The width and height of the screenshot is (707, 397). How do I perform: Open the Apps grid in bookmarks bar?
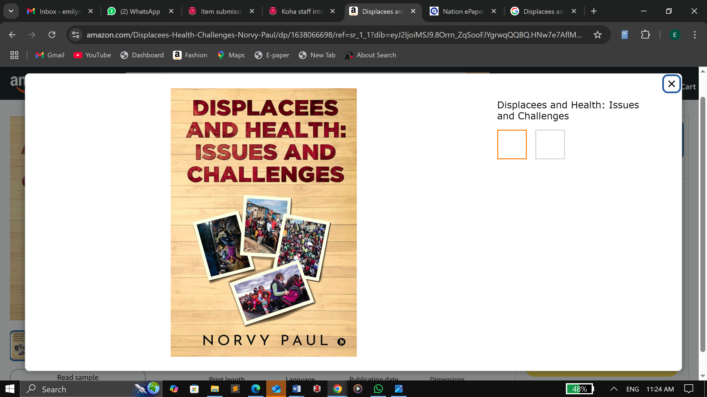coord(14,55)
